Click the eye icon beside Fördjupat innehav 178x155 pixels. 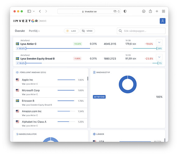coord(17,72)
